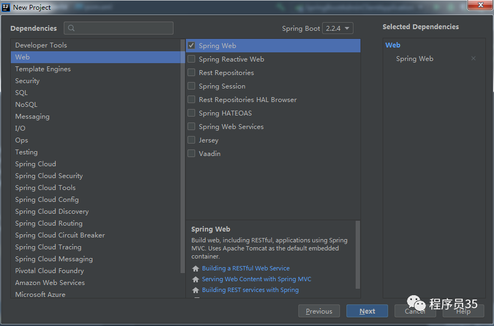494x326 pixels.
Task: Select the Ops category
Action: [96, 140]
